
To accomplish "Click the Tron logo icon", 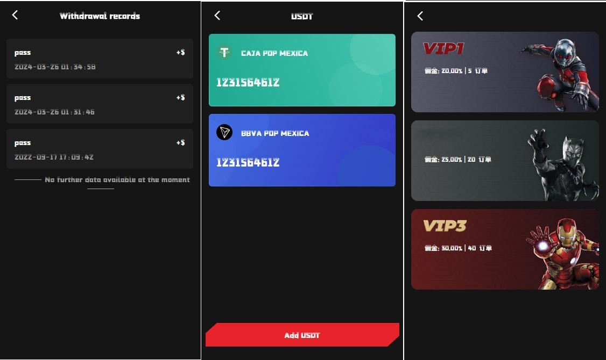I will point(224,132).
